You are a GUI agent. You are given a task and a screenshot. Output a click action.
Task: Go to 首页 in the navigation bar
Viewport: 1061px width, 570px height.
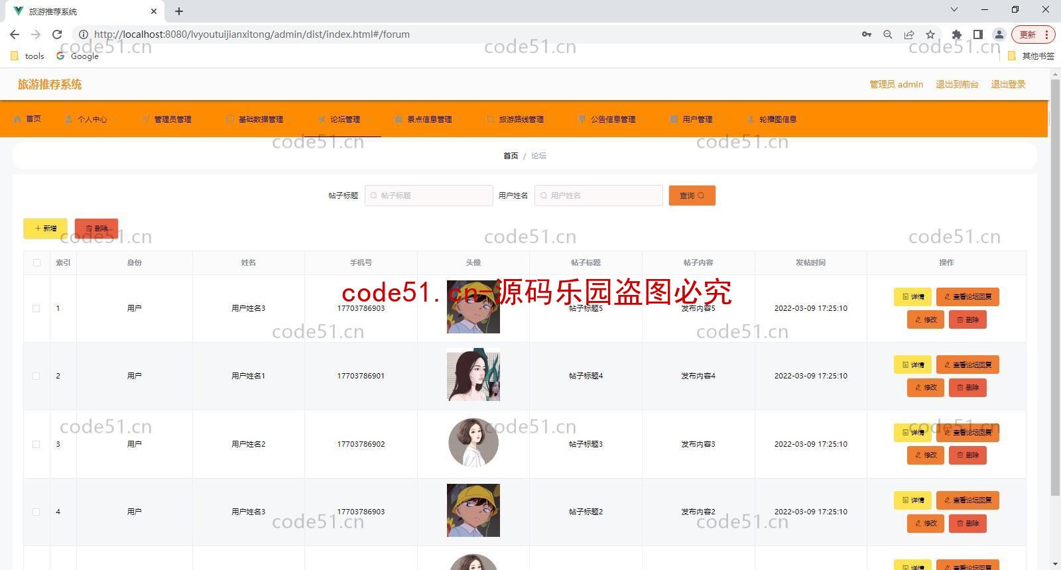click(x=33, y=119)
